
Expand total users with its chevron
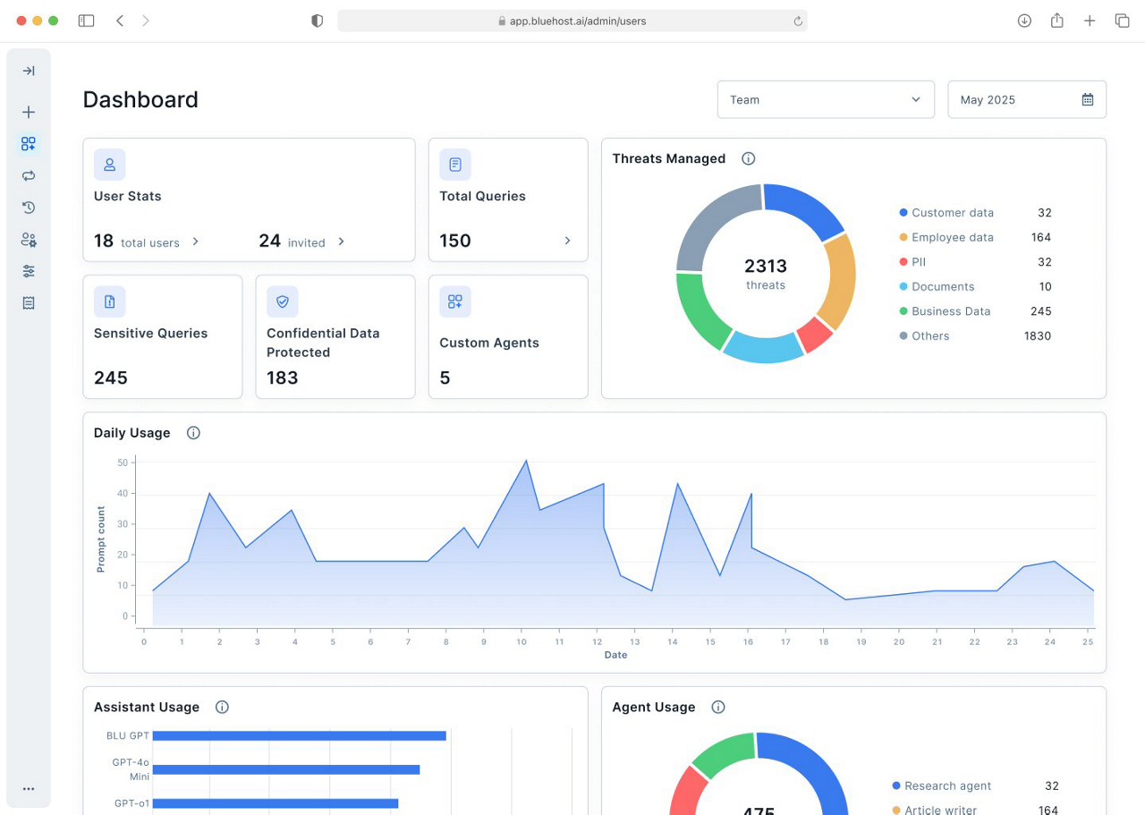tap(196, 242)
